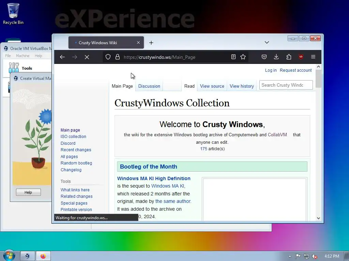The image size is (349, 261).
Task: Click the padlock site security icon
Action: pyautogui.click(x=118, y=57)
